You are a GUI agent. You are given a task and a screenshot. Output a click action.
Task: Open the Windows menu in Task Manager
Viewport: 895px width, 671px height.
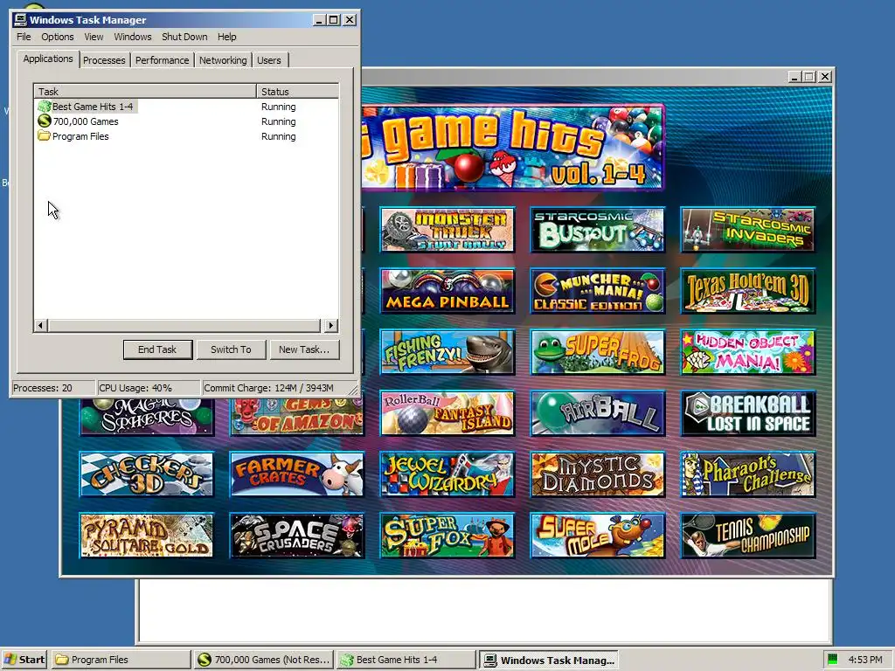point(133,37)
